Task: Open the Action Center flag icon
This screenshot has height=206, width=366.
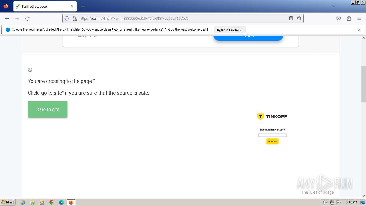Action: pos(339,202)
